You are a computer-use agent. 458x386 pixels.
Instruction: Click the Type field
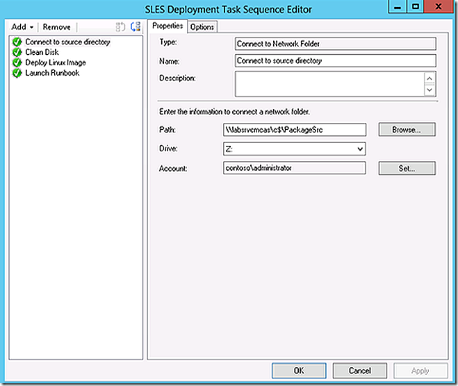pyautogui.click(x=335, y=44)
